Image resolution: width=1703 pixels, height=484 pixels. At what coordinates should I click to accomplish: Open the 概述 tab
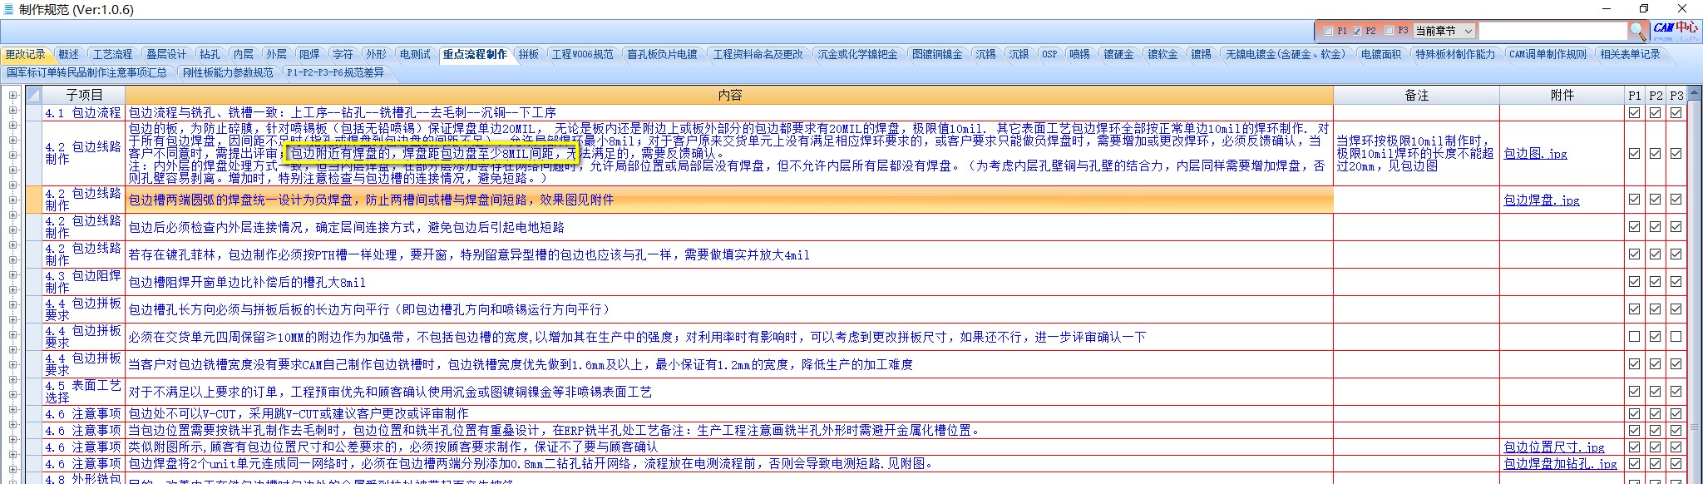pyautogui.click(x=69, y=54)
